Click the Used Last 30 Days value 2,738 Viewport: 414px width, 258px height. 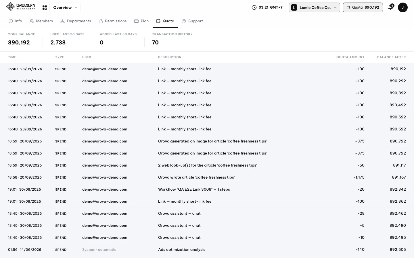click(58, 42)
